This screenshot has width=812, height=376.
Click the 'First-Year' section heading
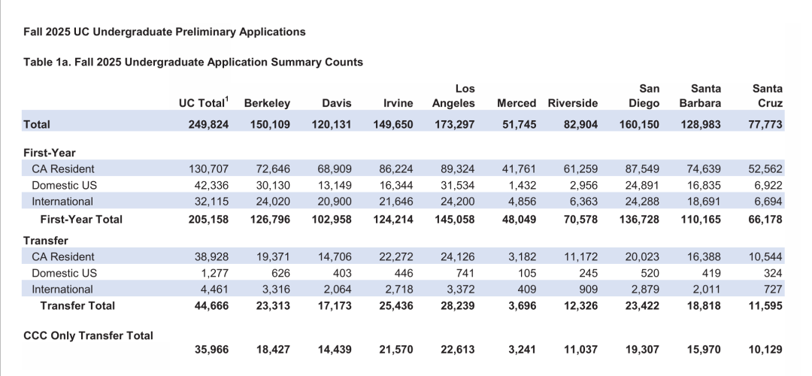click(49, 153)
